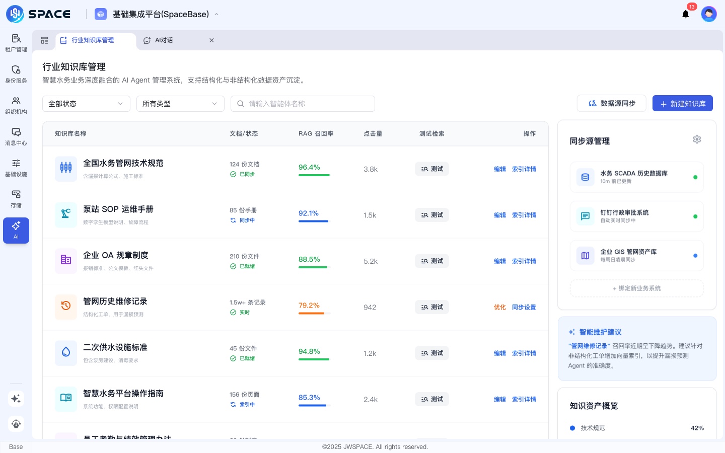Open the 租户管理 sidebar panel
The width and height of the screenshot is (725, 453).
coord(16,43)
